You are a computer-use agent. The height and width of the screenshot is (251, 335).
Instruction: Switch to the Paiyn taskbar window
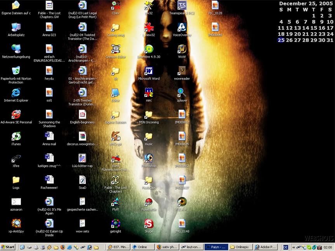pyautogui.click(x=216, y=247)
